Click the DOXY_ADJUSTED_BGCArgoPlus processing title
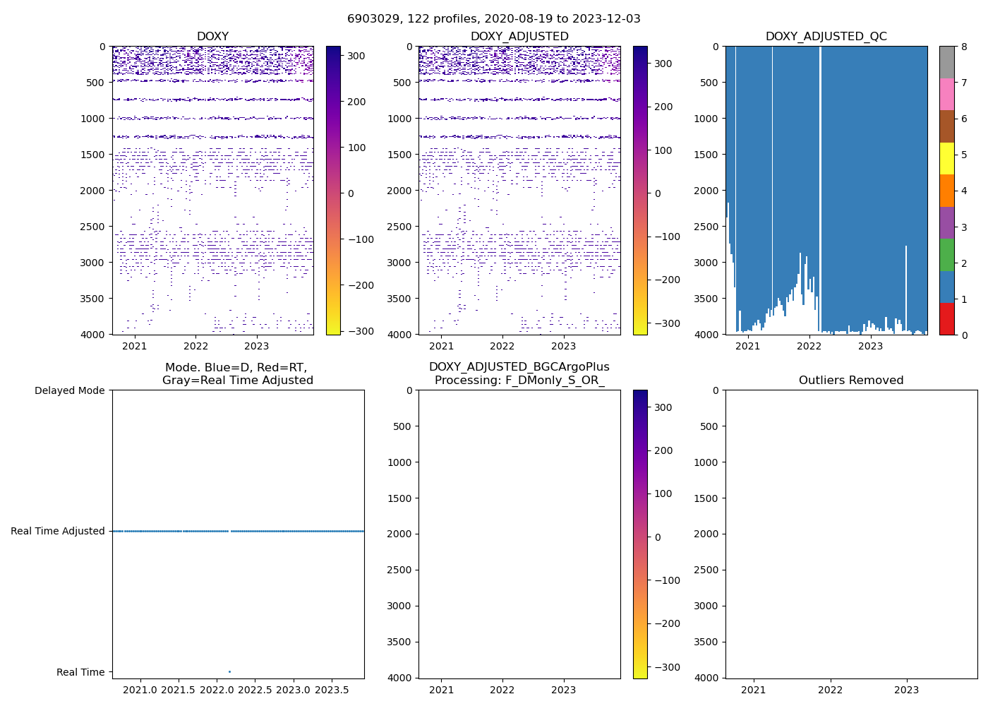988x706 pixels. tap(519, 373)
